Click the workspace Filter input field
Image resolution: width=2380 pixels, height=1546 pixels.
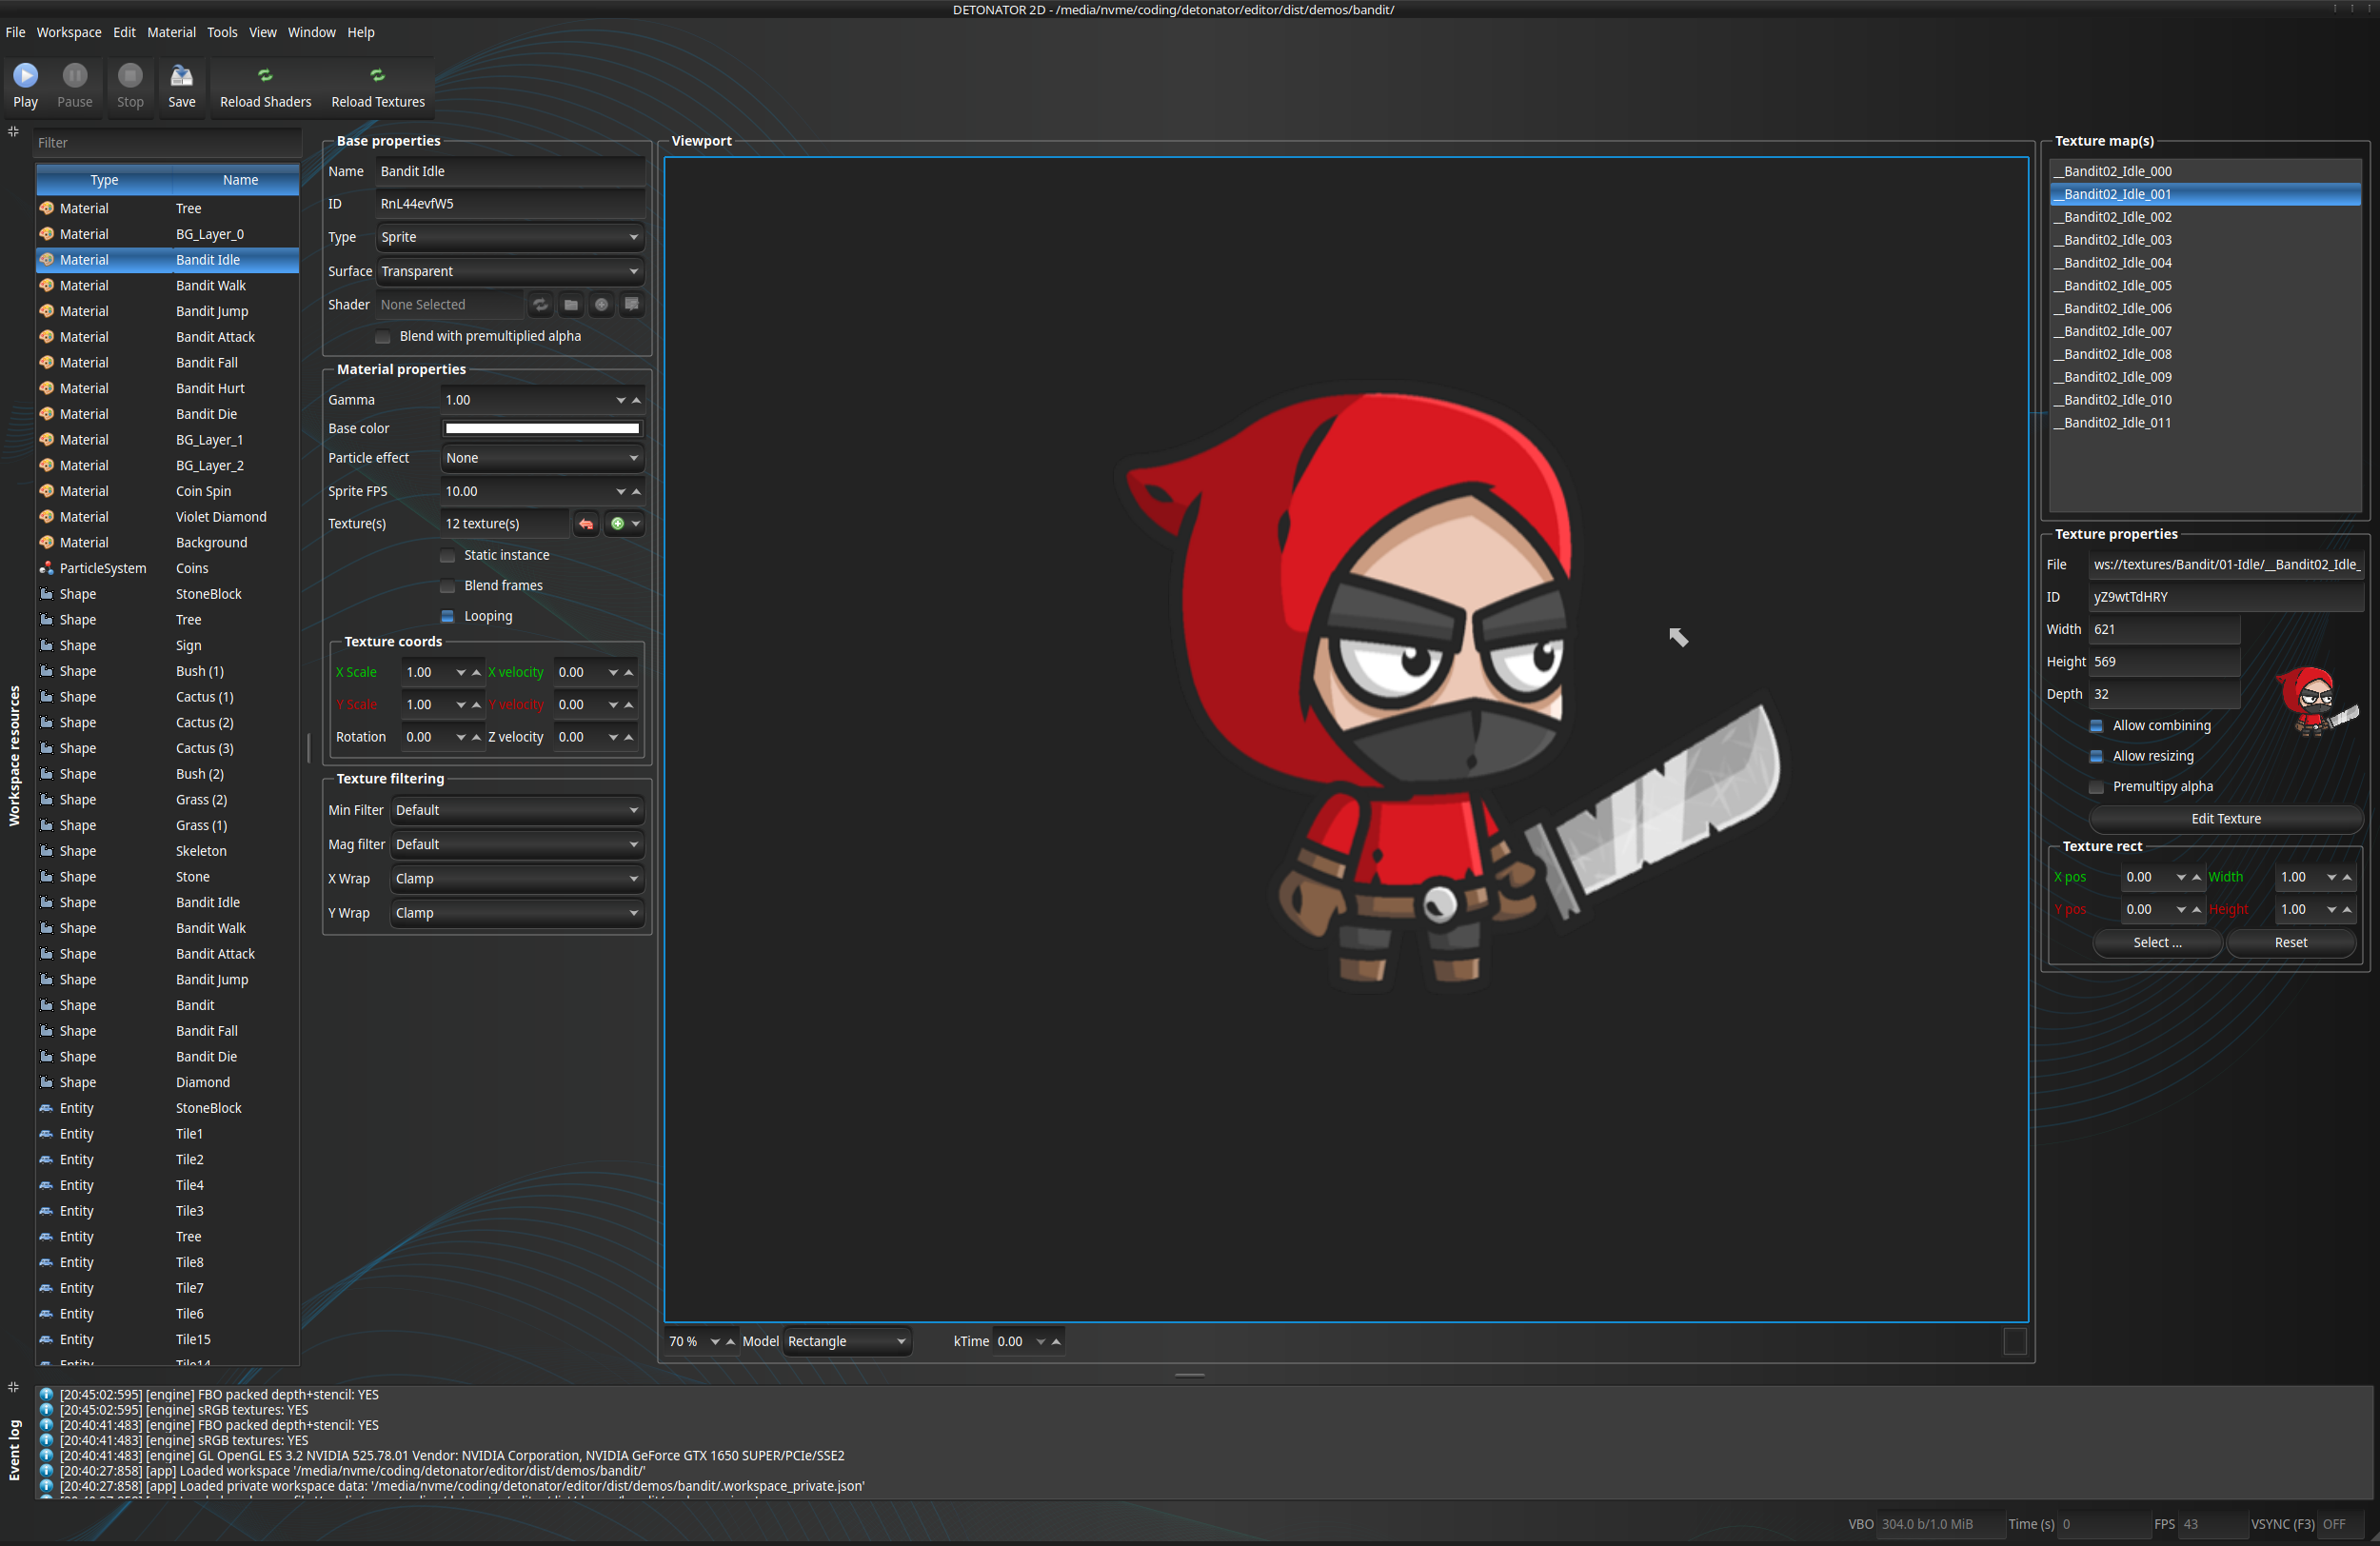coord(167,143)
